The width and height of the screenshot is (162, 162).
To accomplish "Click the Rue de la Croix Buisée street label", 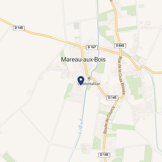I will pos(122,76).
